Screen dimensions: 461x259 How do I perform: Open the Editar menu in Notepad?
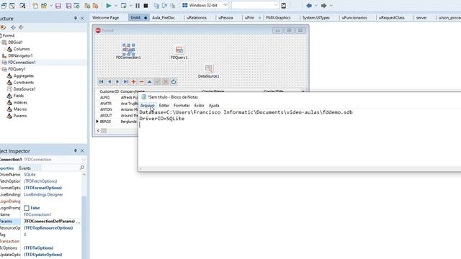coord(164,105)
